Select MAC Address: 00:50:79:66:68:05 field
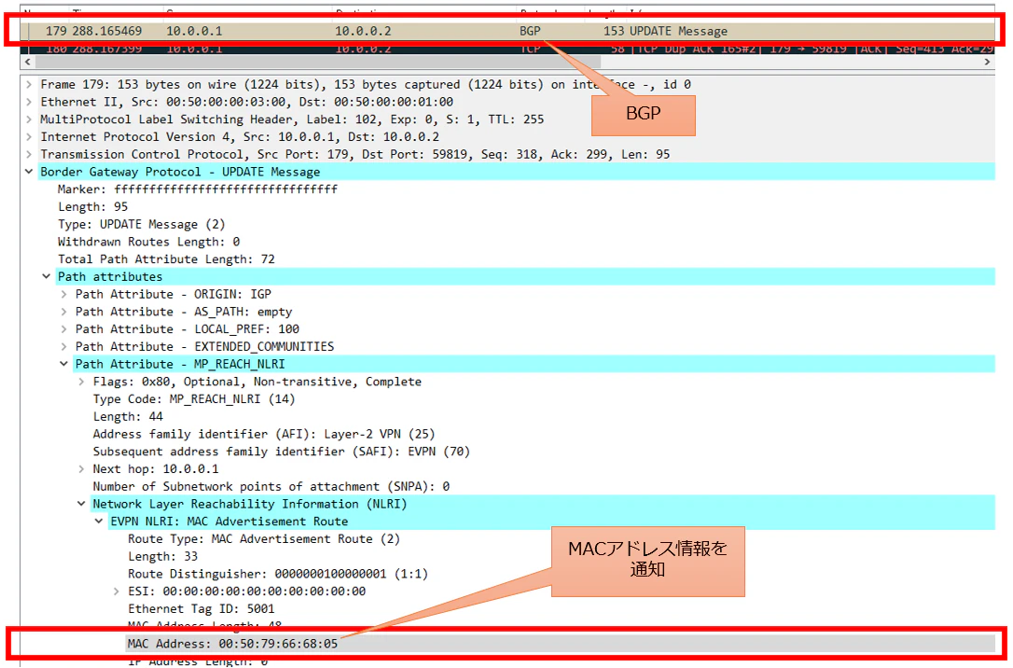 (232, 644)
